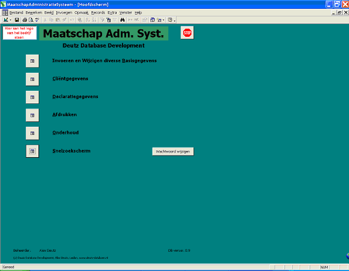Open the Opmaak menu

pyautogui.click(x=82, y=13)
